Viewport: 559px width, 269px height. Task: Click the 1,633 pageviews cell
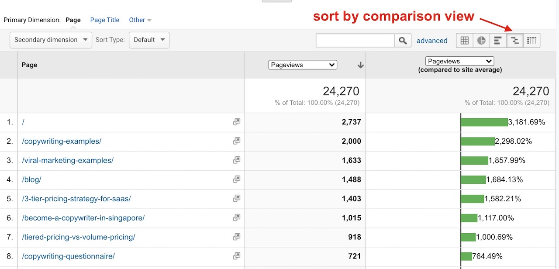[305, 160]
